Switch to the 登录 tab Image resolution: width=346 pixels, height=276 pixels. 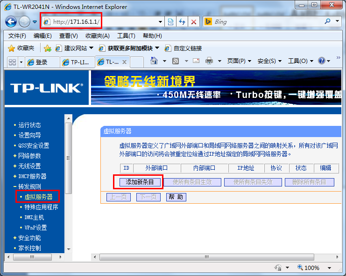tap(42, 62)
